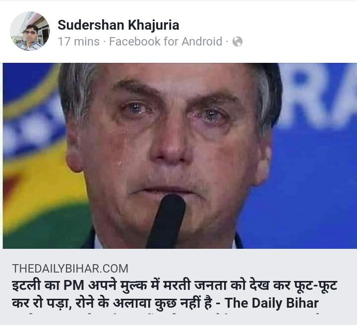Click the surname "Khajuria" in the post header

[154, 25]
